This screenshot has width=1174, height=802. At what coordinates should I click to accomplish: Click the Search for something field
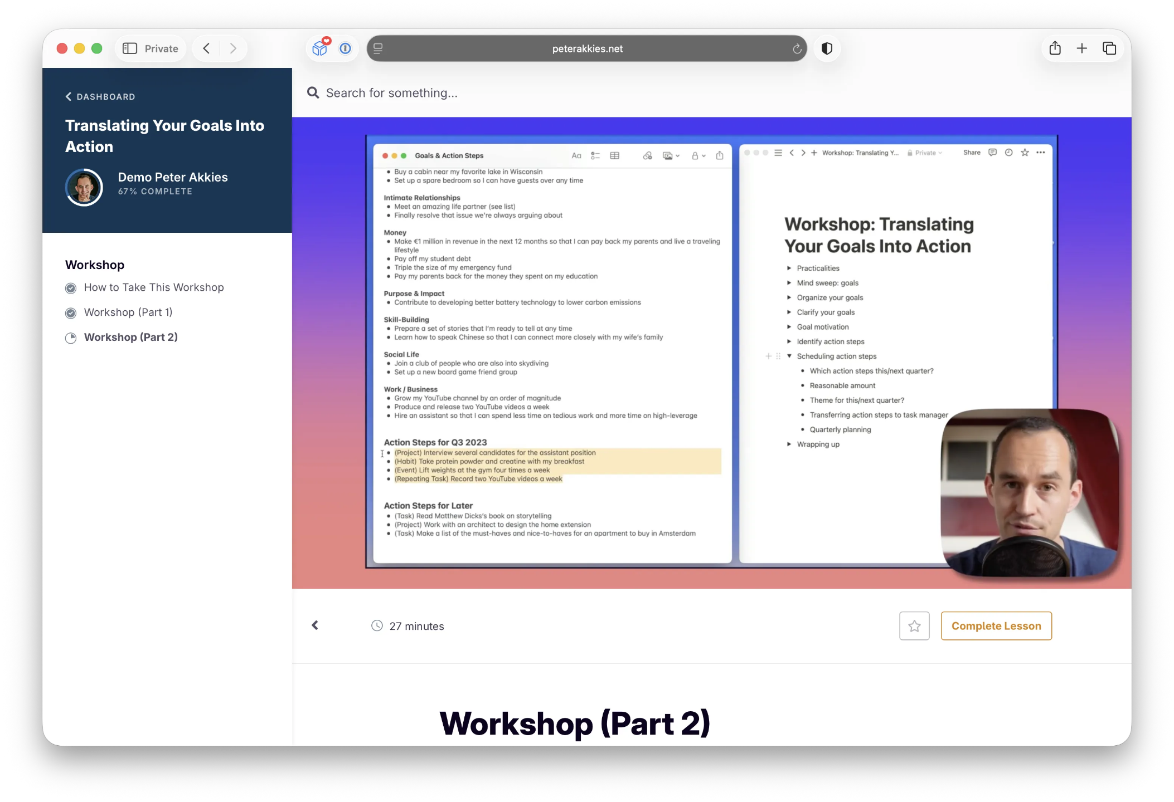(x=391, y=93)
